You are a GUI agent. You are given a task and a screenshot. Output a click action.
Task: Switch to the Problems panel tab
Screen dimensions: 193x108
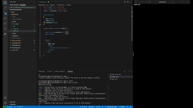pyautogui.click(x=42, y=71)
